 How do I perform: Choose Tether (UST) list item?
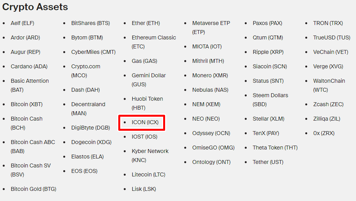pyautogui.click(x=268, y=162)
